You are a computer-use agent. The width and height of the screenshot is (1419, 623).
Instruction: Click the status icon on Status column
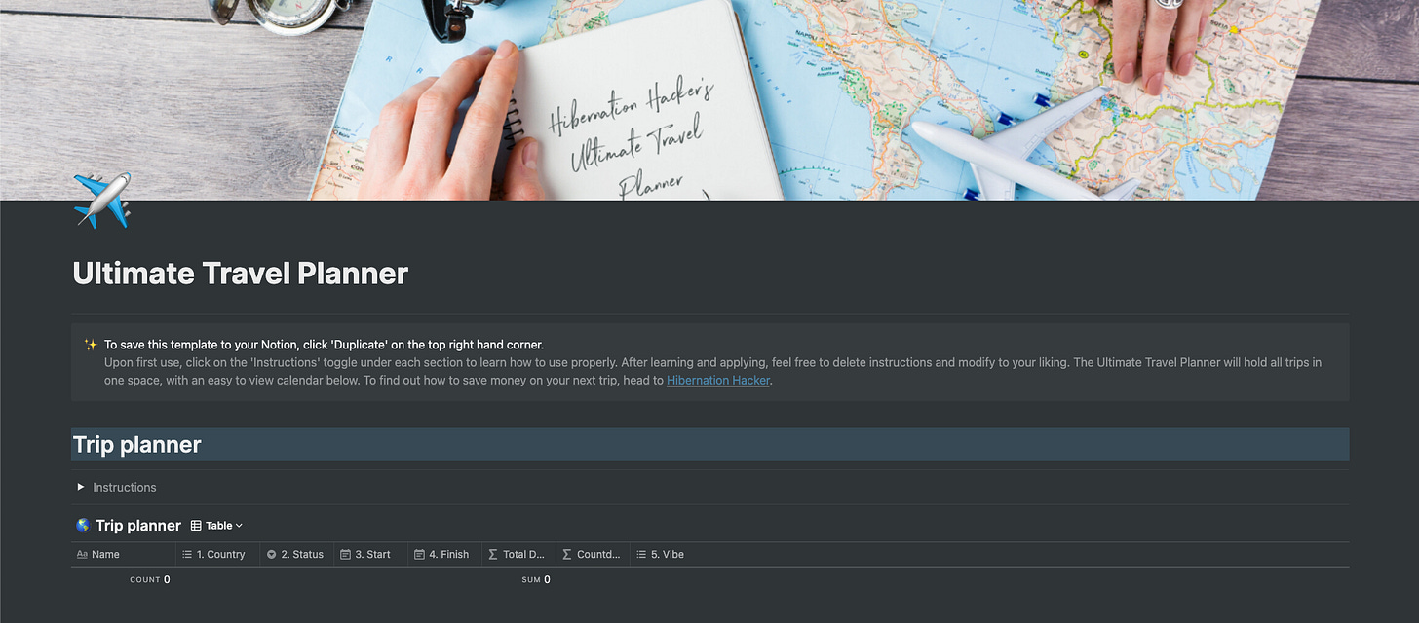[271, 555]
